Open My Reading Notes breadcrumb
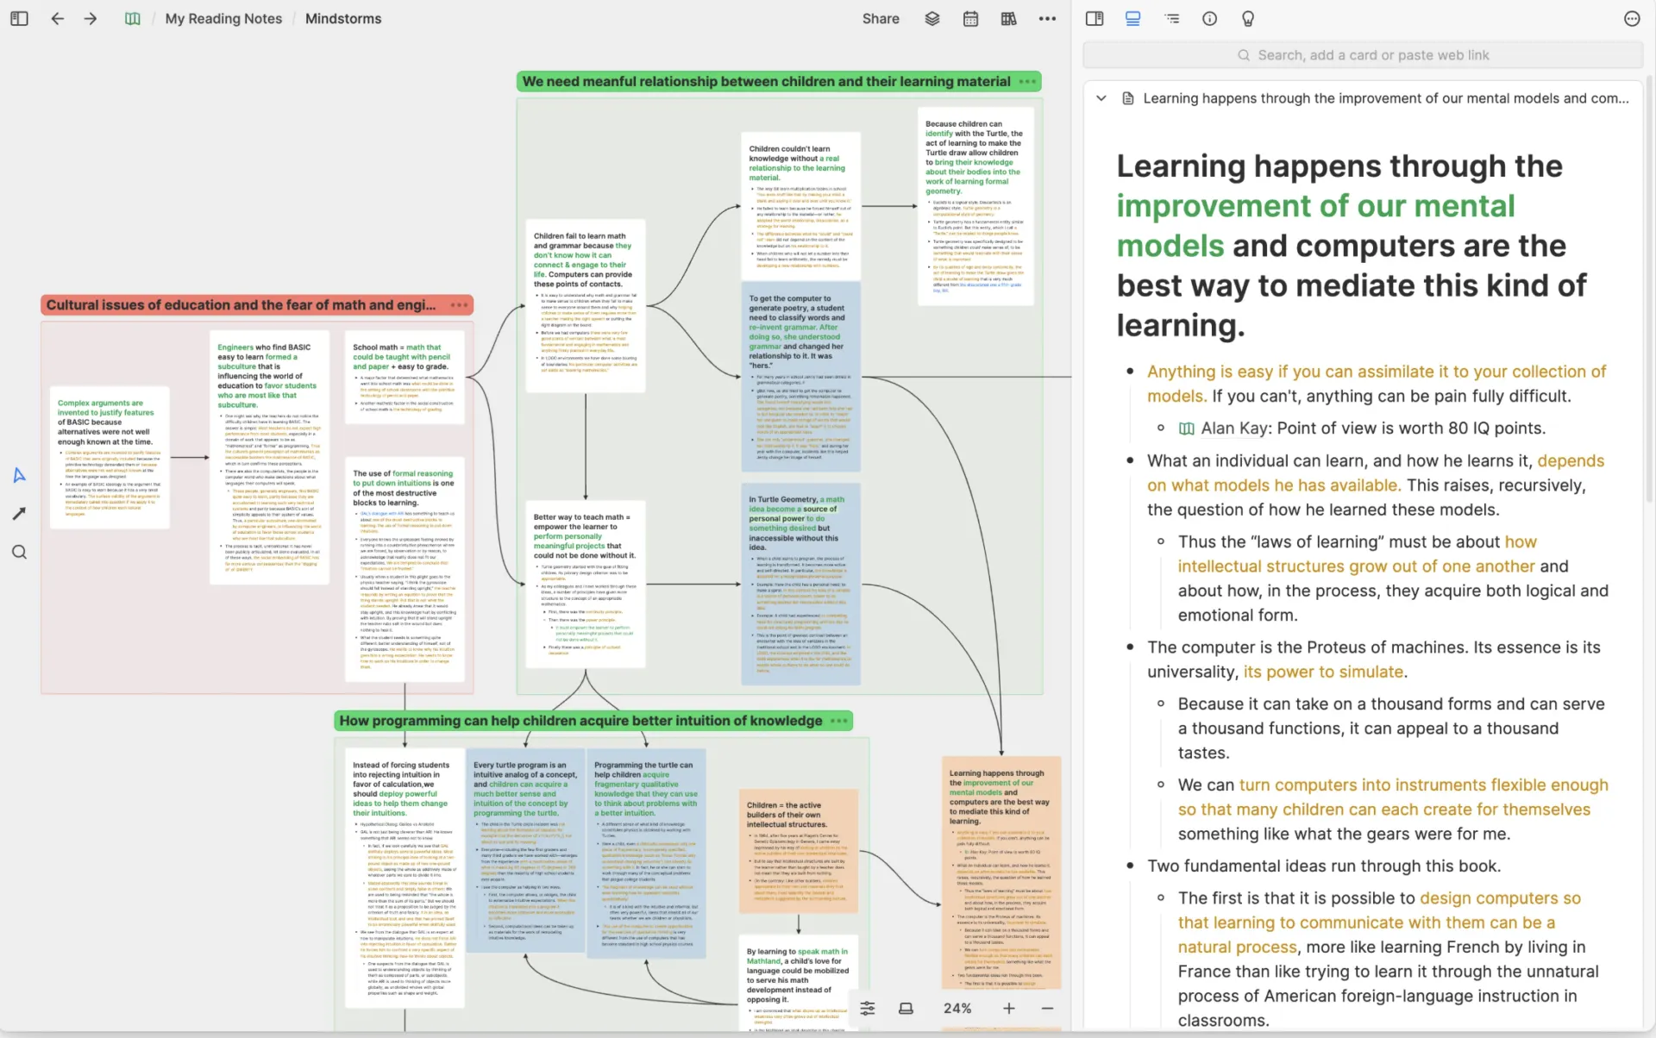Image resolution: width=1656 pixels, height=1038 pixels. click(223, 18)
